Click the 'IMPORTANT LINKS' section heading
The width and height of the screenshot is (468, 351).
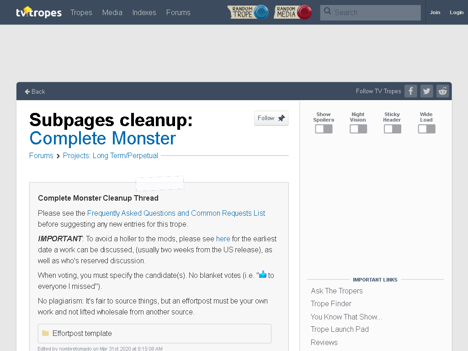click(375, 280)
